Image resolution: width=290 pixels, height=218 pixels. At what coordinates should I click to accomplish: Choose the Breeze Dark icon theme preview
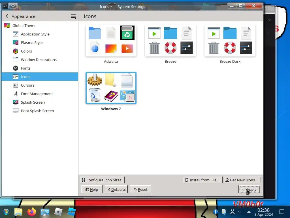tap(230, 40)
